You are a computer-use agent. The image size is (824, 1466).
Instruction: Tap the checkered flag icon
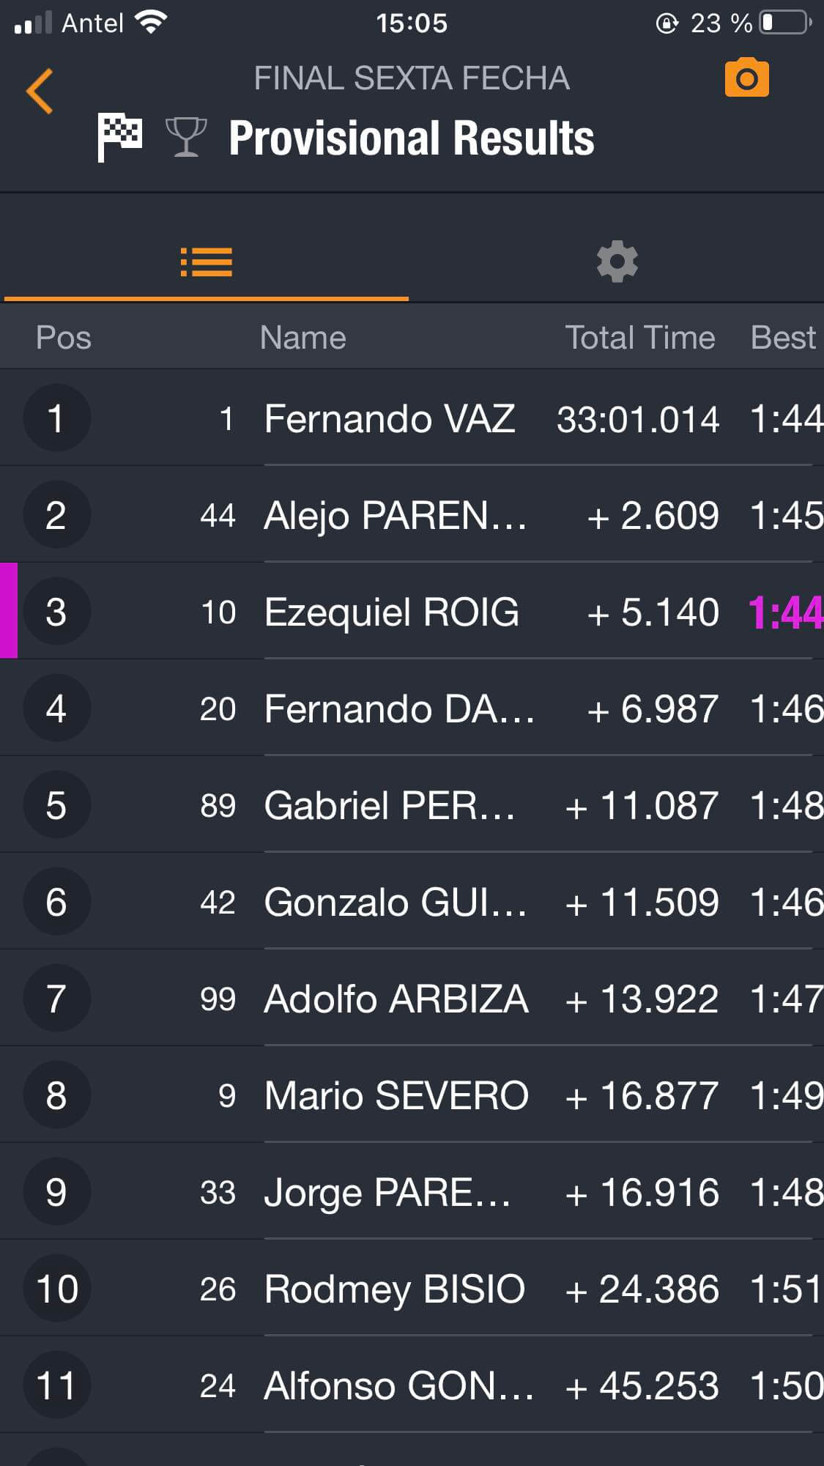pyautogui.click(x=120, y=137)
